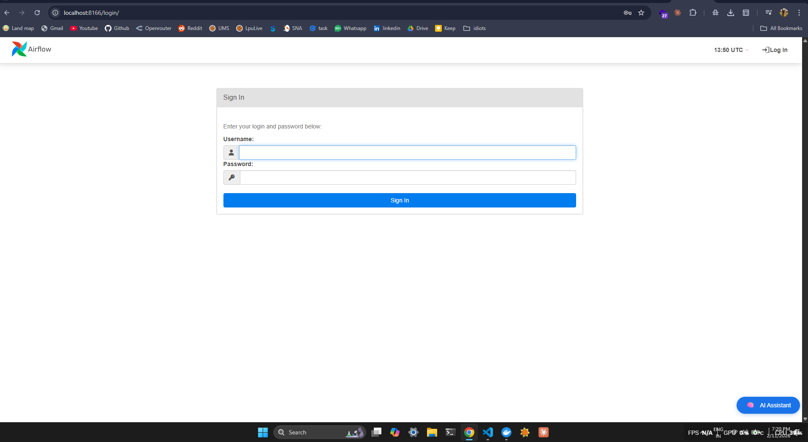Reload the page with the refresh icon
Image resolution: width=808 pixels, height=442 pixels.
(x=37, y=13)
